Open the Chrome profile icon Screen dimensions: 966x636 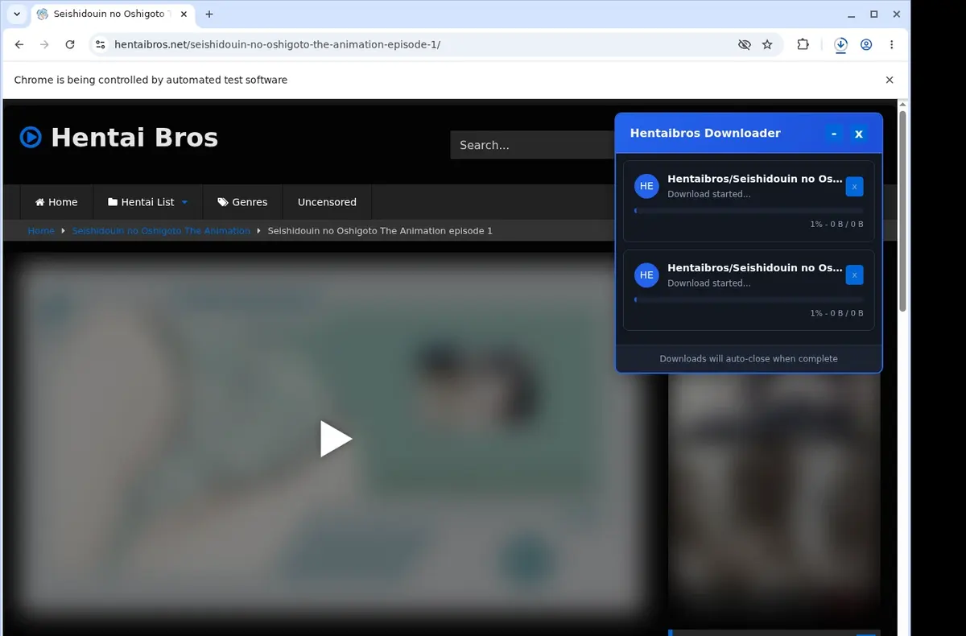click(866, 45)
